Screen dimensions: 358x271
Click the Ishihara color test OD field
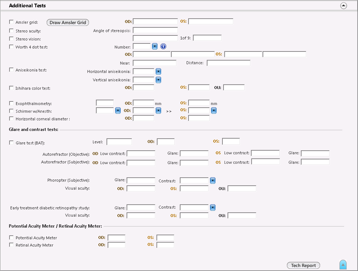(x=143, y=87)
